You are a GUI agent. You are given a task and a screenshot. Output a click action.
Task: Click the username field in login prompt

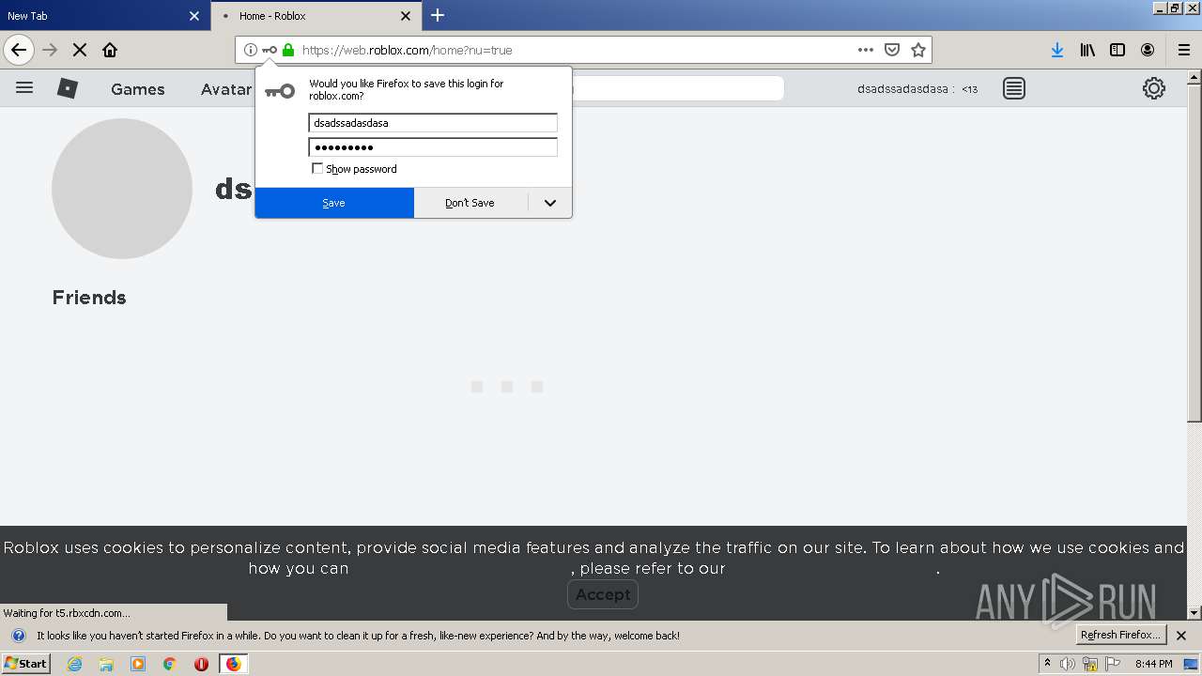coord(433,123)
